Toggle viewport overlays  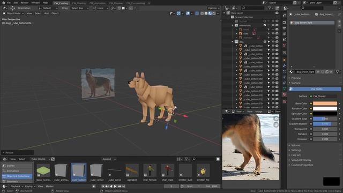pos(188,13)
